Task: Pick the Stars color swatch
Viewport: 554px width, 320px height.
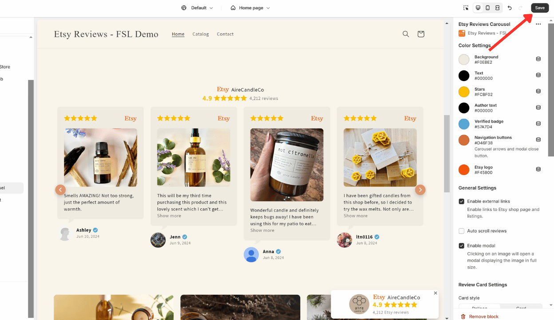Action: point(464,92)
